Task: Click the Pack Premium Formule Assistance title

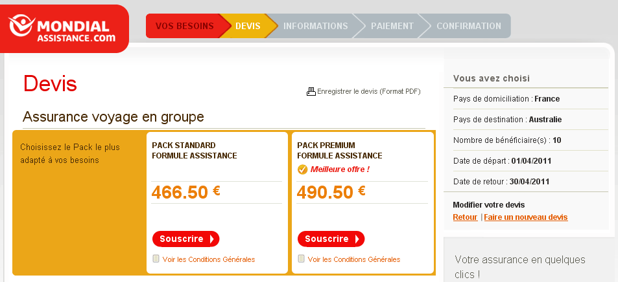Action: point(340,150)
